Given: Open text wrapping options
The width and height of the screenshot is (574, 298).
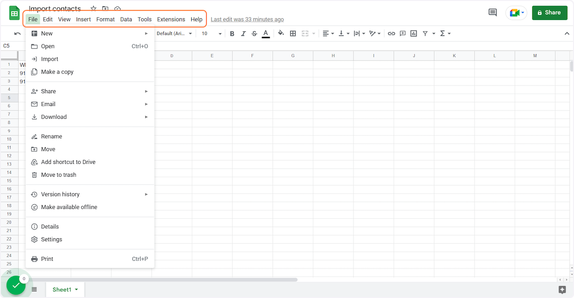Looking at the screenshot, I should [359, 33].
